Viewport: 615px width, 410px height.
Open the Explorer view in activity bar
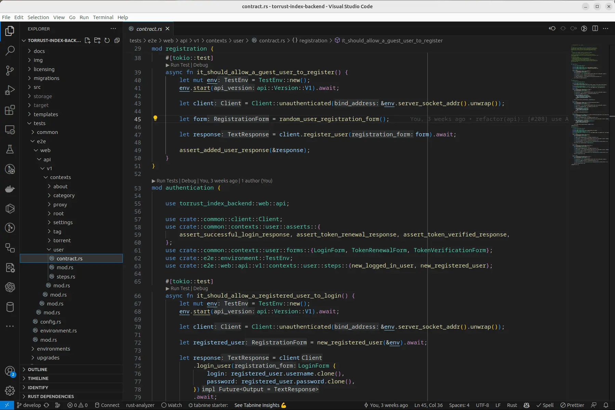[10, 31]
